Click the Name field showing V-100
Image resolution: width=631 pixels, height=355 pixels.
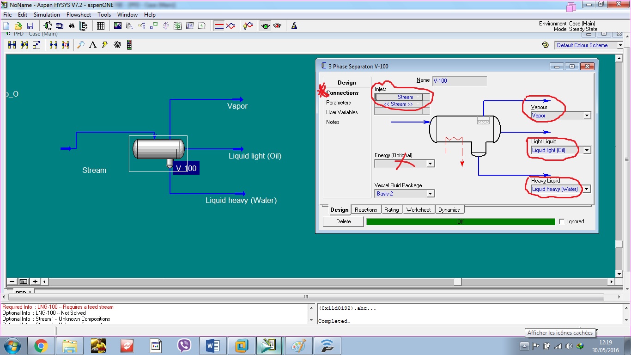460,81
